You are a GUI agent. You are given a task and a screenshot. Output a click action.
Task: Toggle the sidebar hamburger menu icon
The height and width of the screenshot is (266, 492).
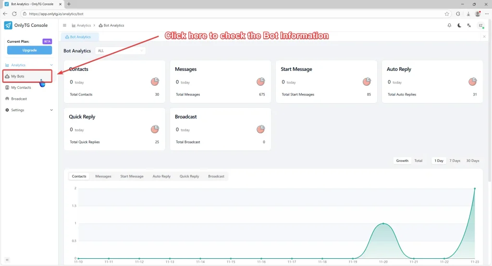pyautogui.click(x=65, y=25)
